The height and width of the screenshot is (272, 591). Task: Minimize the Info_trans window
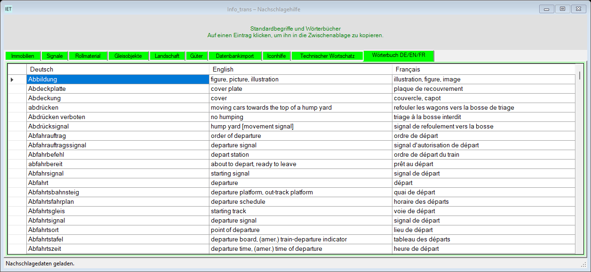pyautogui.click(x=546, y=9)
